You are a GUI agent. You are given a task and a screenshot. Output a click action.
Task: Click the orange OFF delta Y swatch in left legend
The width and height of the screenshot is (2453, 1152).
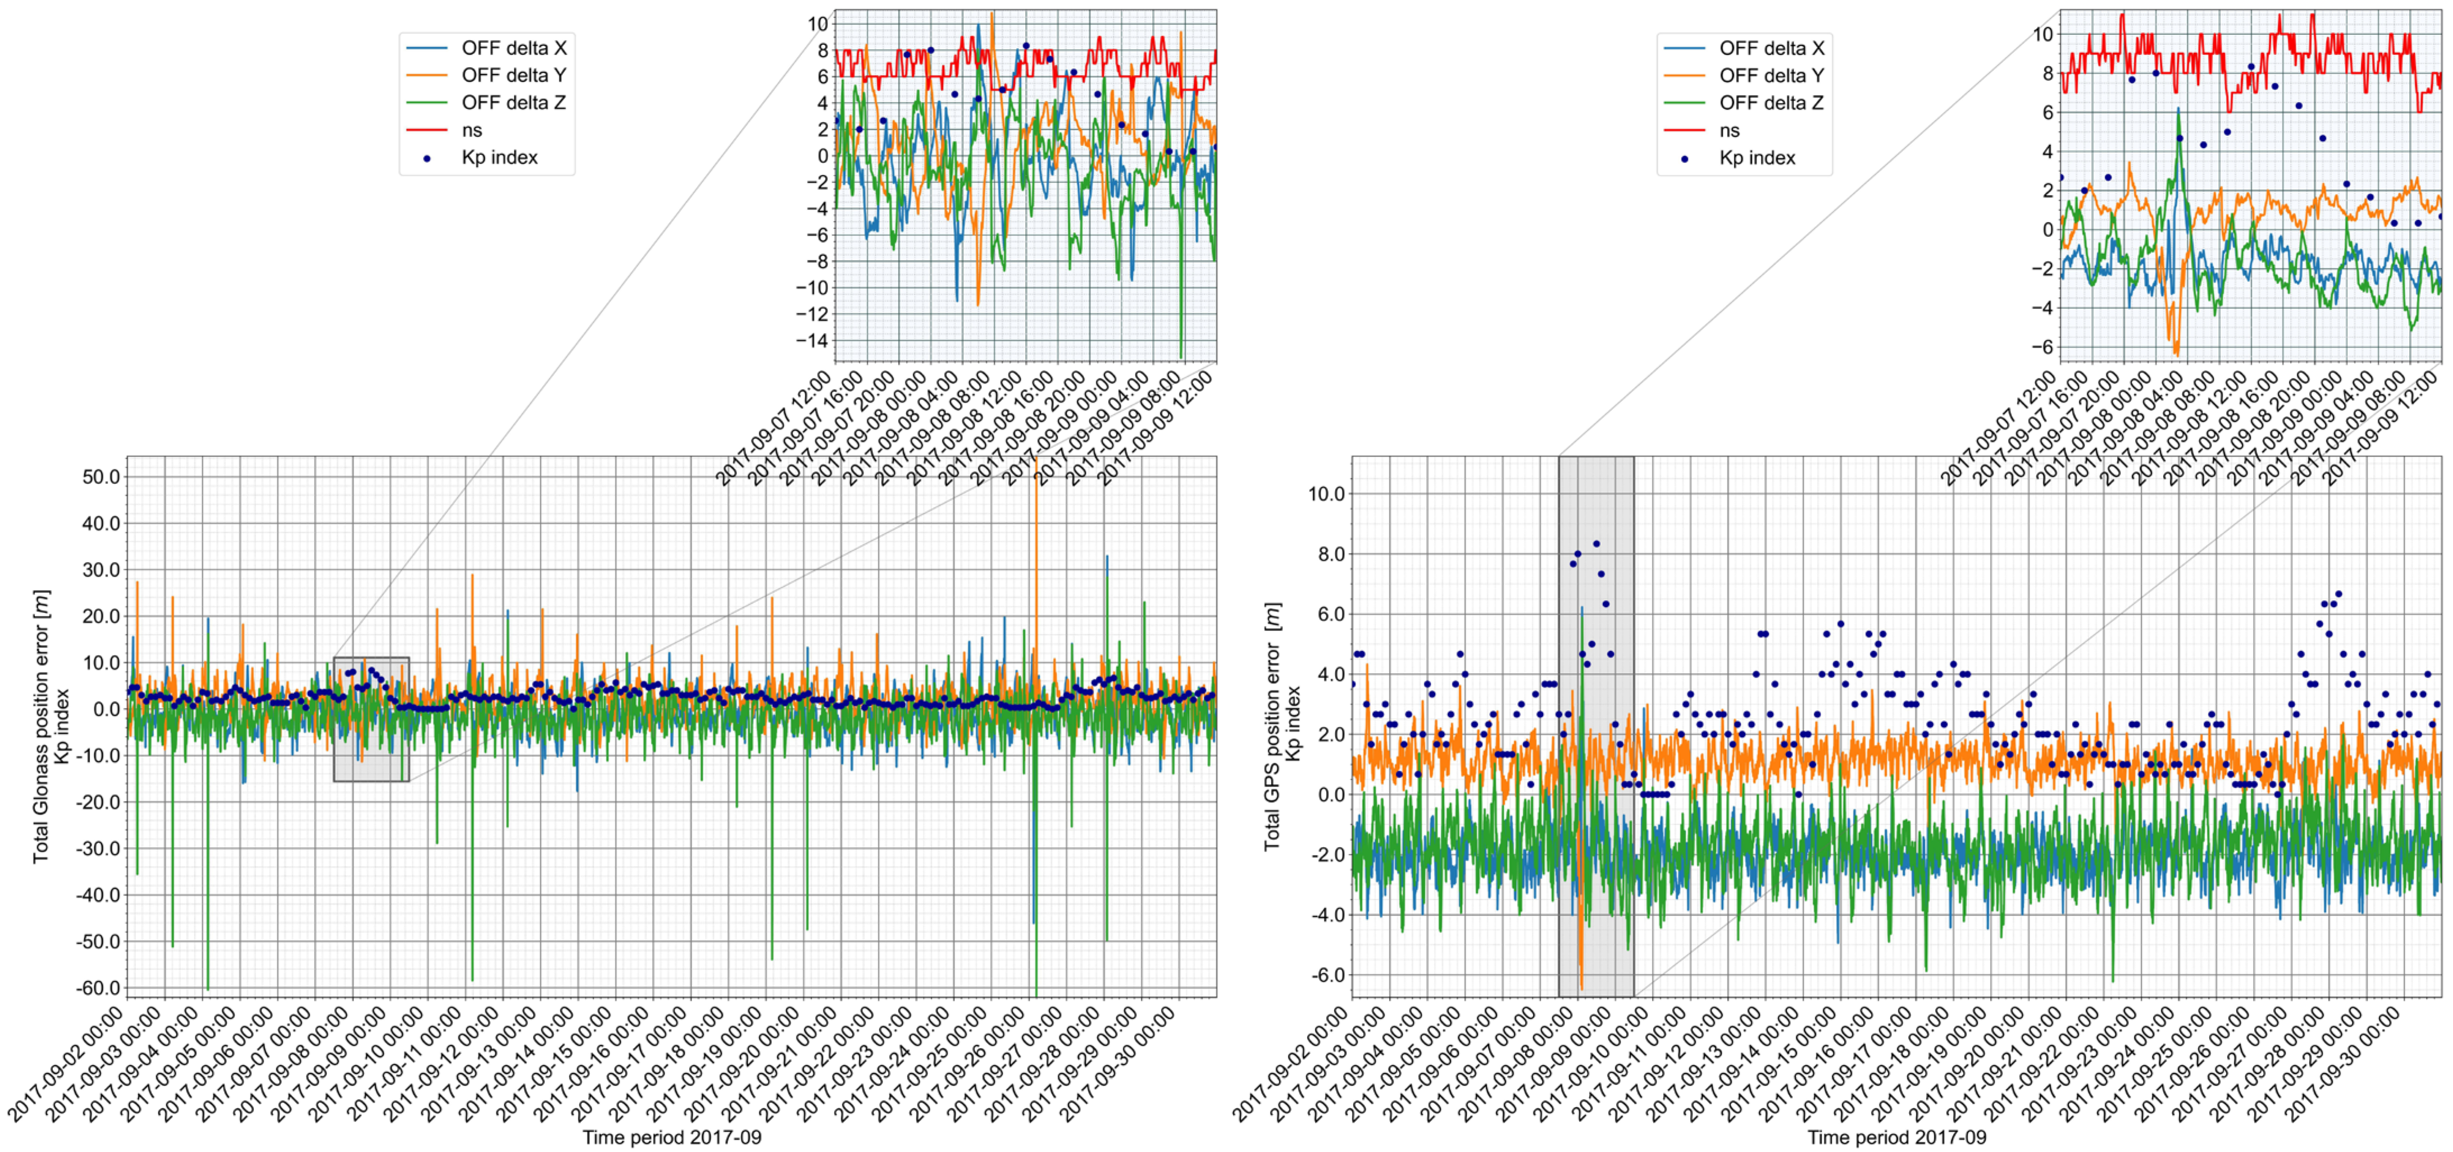pos(426,75)
